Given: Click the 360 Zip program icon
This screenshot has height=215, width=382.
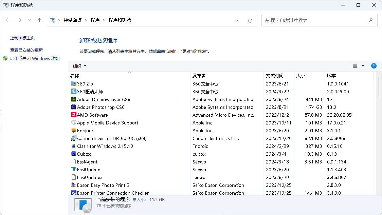Looking at the screenshot, I should point(73,84).
